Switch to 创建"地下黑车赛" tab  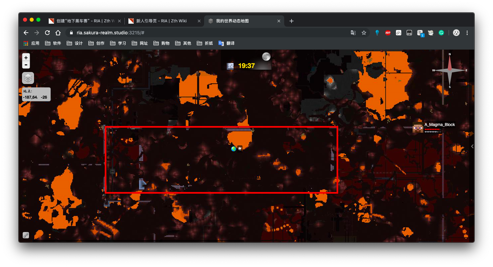click(83, 21)
